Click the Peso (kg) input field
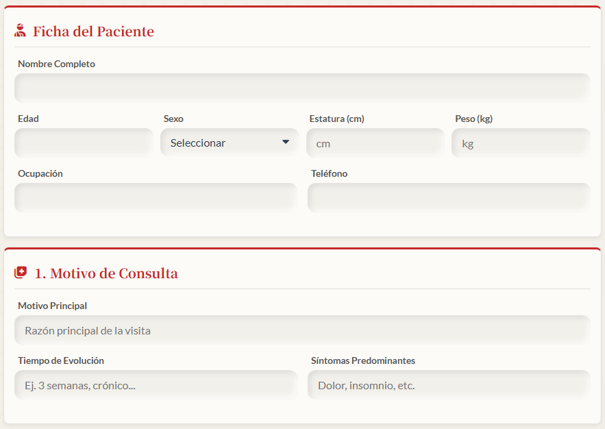The width and height of the screenshot is (605, 429). tap(521, 143)
